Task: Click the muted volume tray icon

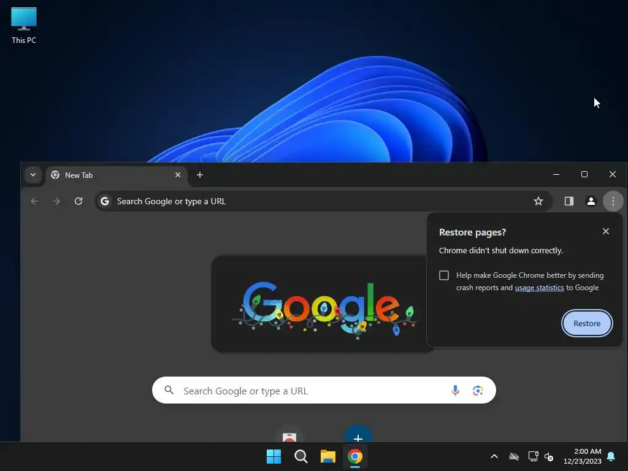Action: [x=549, y=456]
